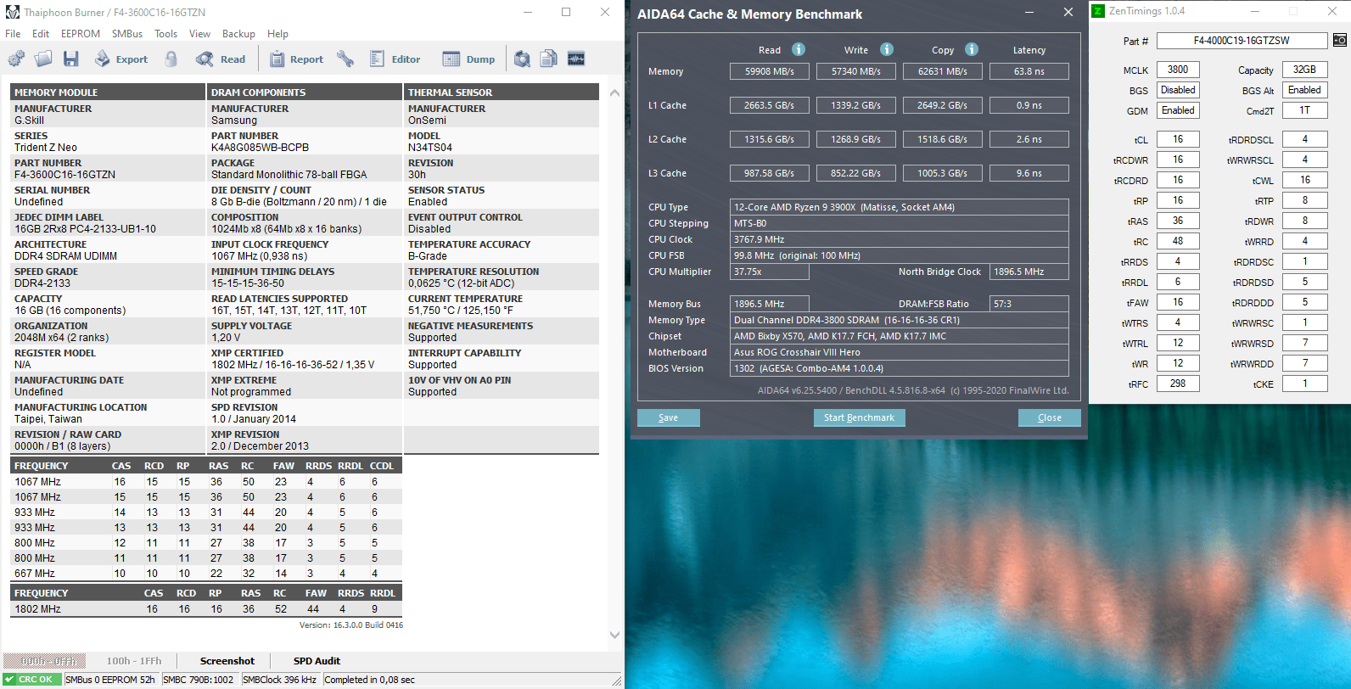Viewport: 1351px width, 689px height.
Task: Open the Tools menu
Action: (x=166, y=34)
